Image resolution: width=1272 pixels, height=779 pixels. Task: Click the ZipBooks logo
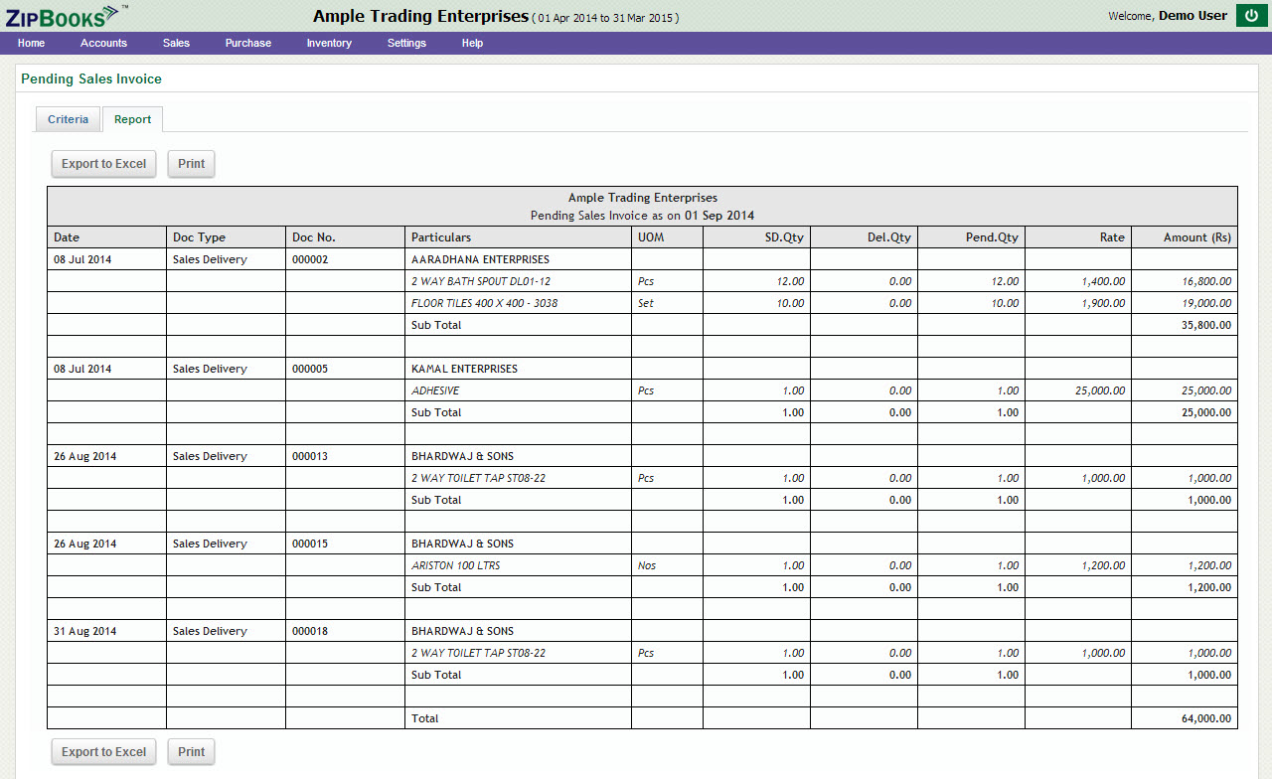64,15
